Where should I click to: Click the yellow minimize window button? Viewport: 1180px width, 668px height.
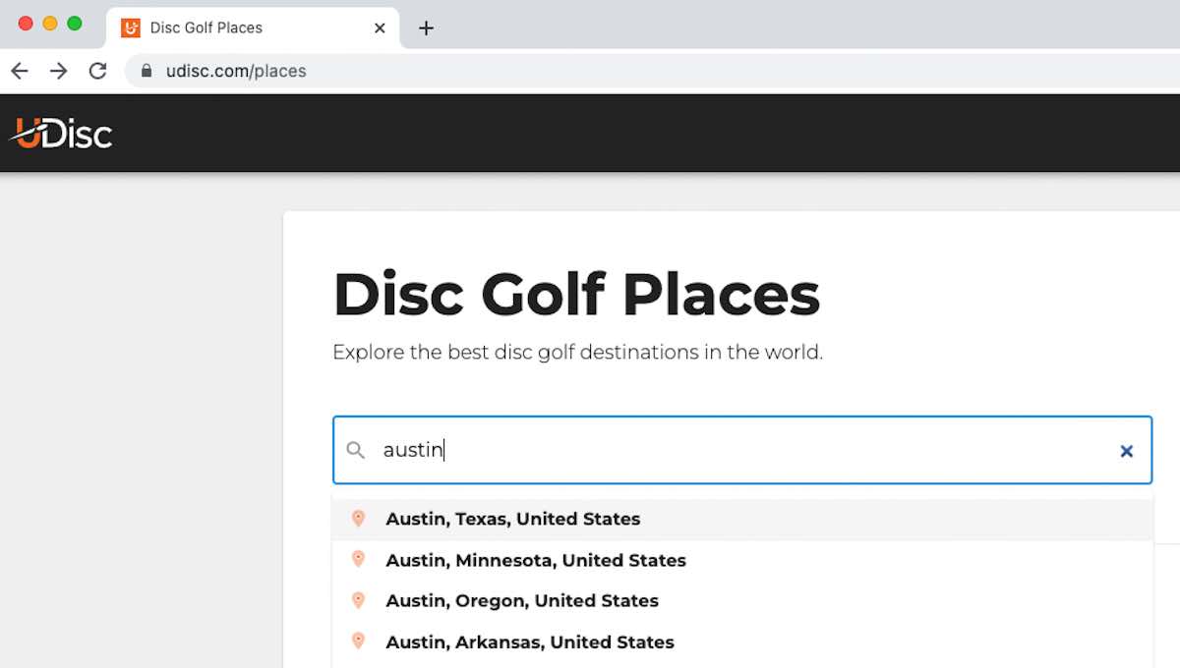pos(50,24)
